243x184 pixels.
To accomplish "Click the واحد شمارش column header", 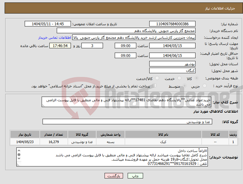I will pos(110,134).
